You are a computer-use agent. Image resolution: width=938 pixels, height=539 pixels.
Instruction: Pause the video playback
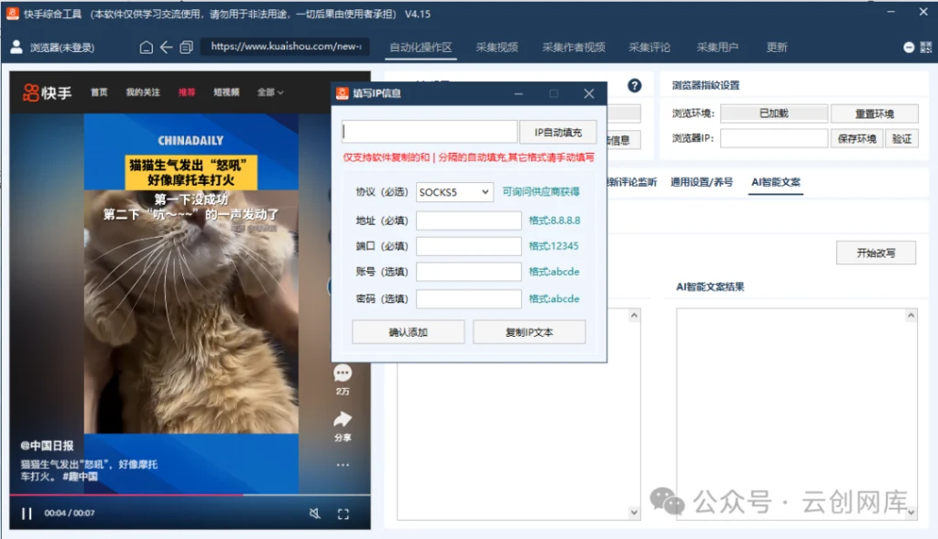point(27,513)
